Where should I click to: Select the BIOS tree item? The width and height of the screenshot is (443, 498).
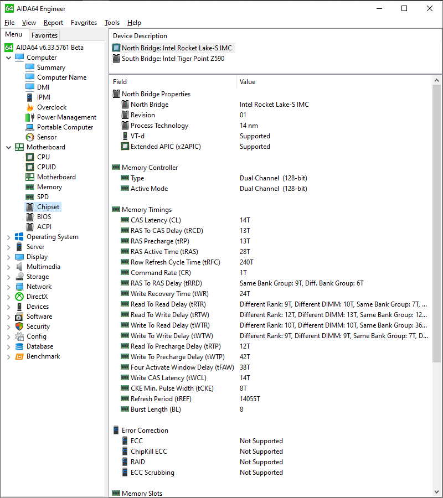[44, 217]
